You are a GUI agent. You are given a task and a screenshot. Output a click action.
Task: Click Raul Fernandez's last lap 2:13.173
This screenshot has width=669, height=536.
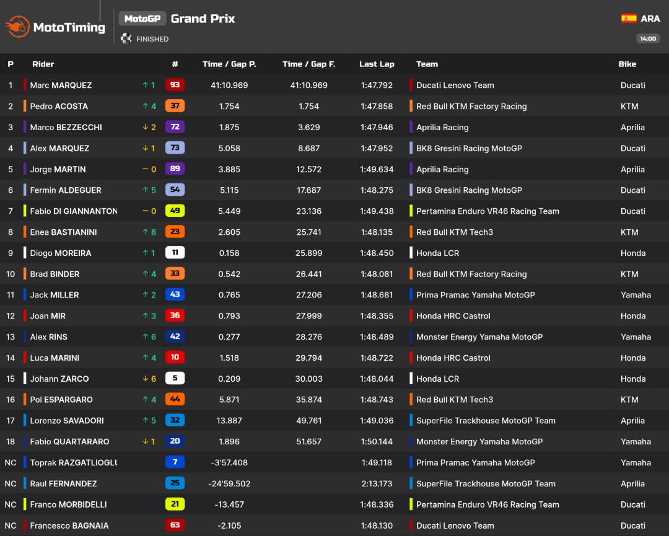pos(377,483)
